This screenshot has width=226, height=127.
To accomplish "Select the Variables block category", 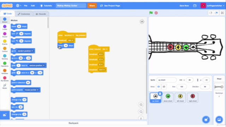I will [5, 71].
